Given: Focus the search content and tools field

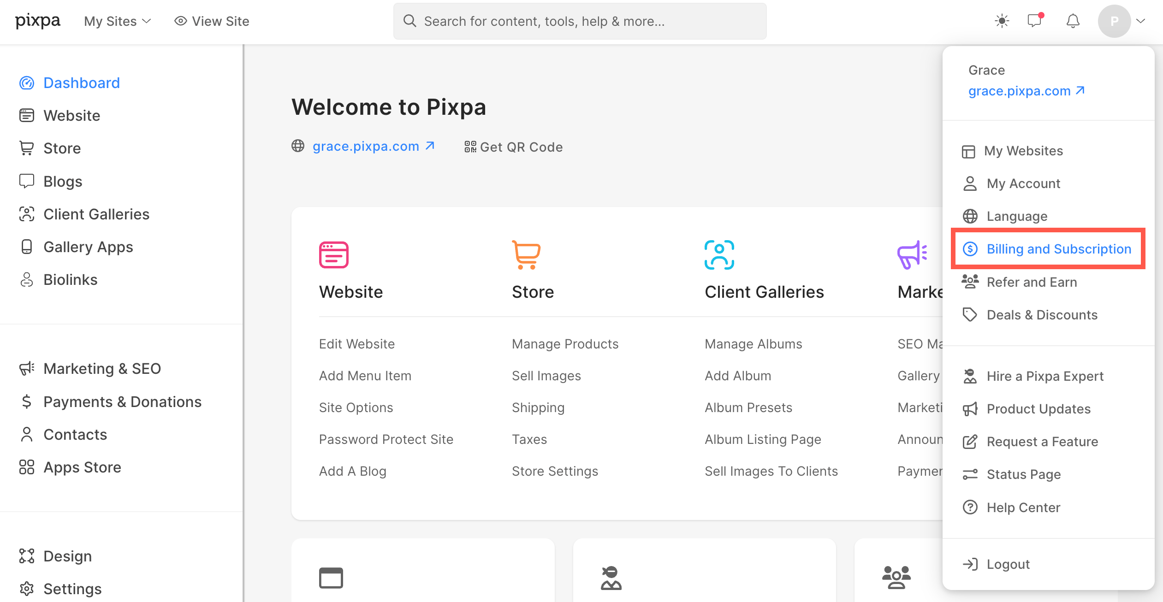Looking at the screenshot, I should tap(580, 21).
